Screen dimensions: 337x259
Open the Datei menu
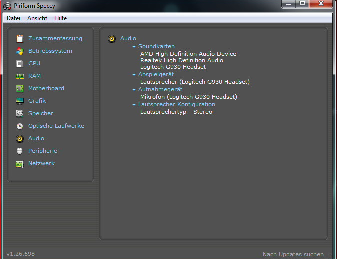click(13, 18)
